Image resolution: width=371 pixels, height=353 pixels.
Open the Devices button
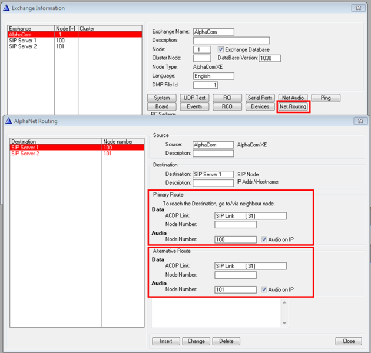click(x=260, y=106)
